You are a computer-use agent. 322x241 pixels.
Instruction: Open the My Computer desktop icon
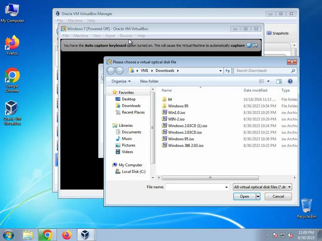pos(12,13)
